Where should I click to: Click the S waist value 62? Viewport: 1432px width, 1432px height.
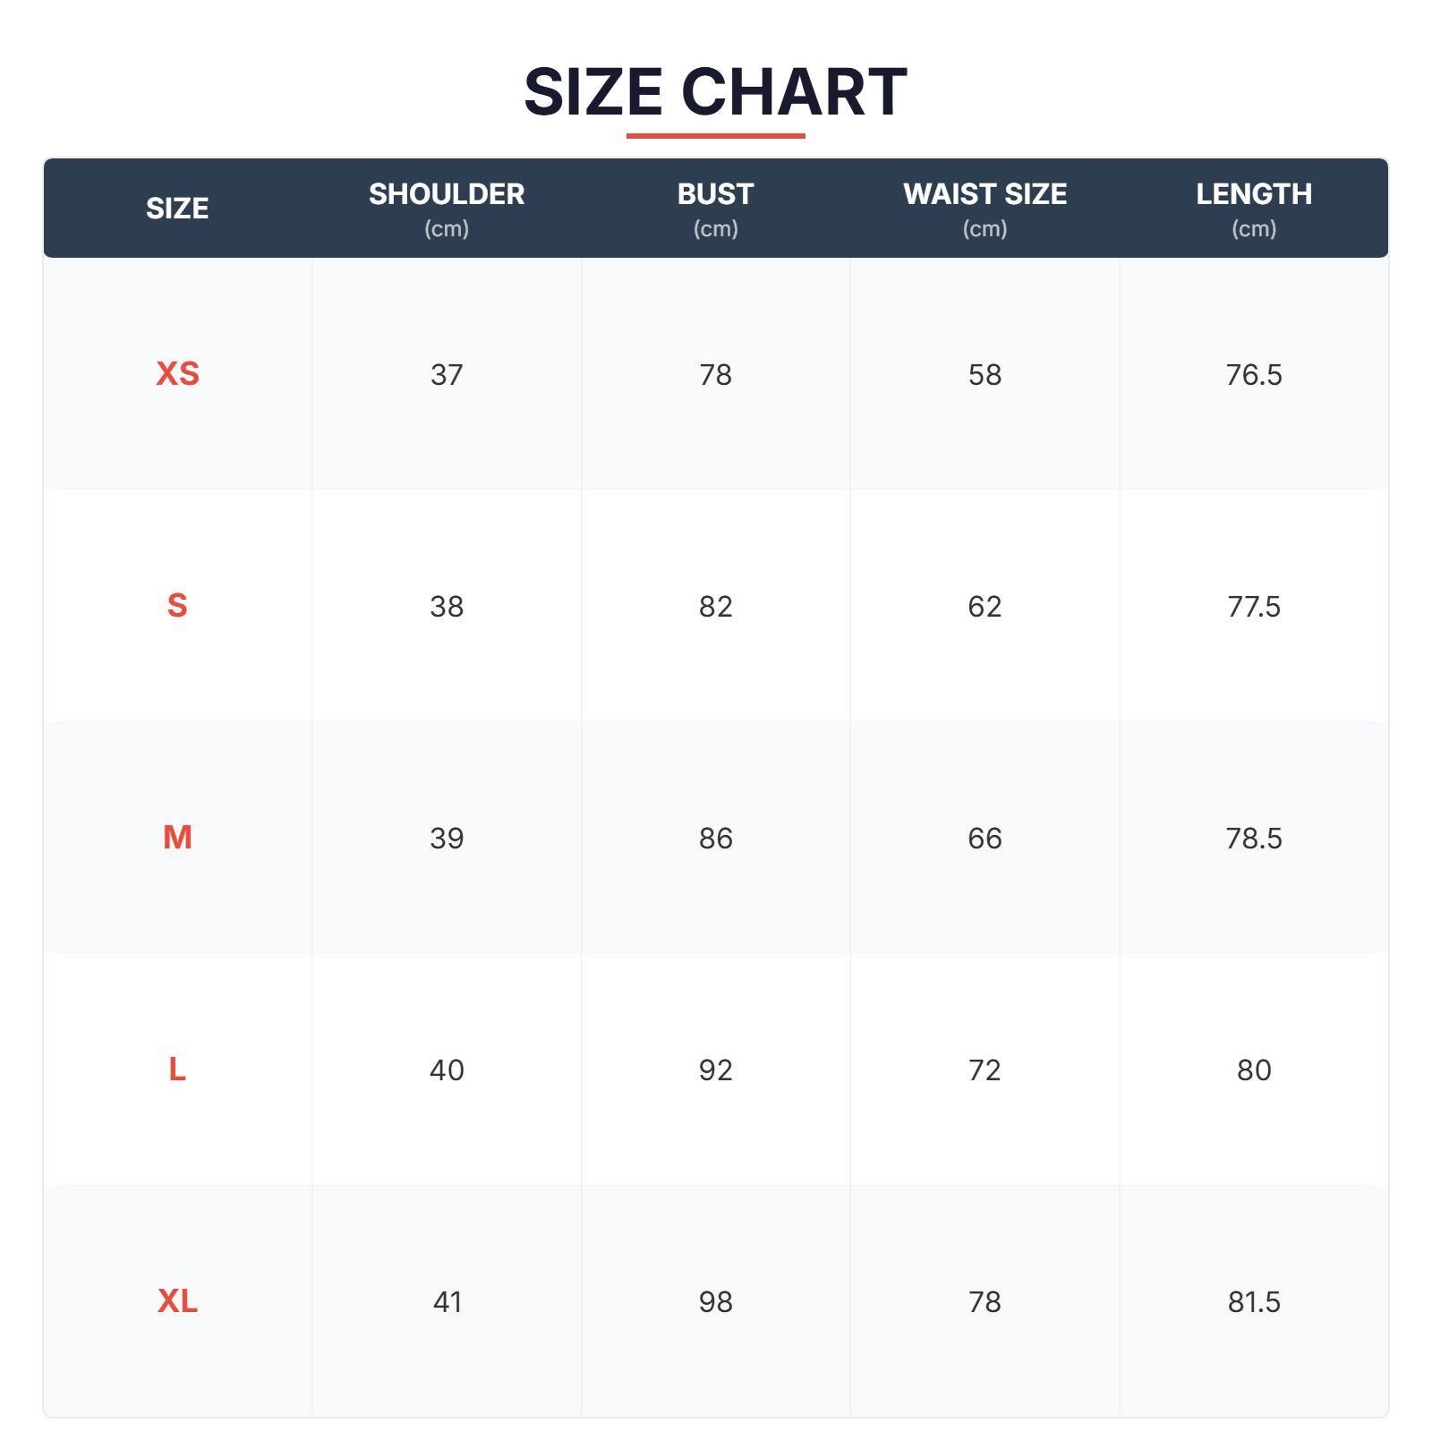(x=984, y=607)
